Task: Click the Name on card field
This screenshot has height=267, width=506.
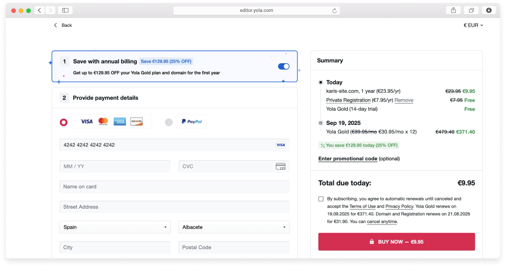Action: pyautogui.click(x=174, y=187)
